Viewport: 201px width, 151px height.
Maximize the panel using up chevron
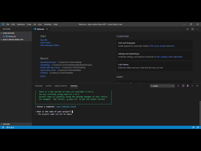pyautogui.click(x=193, y=86)
